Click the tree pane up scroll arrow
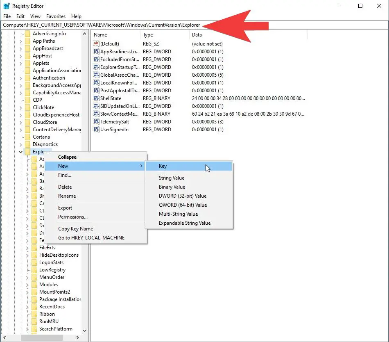This screenshot has width=389, height=342. coord(85,34)
